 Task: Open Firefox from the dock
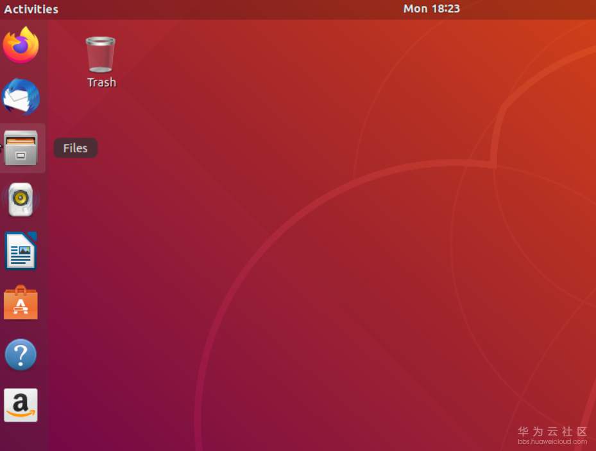pyautogui.click(x=21, y=45)
